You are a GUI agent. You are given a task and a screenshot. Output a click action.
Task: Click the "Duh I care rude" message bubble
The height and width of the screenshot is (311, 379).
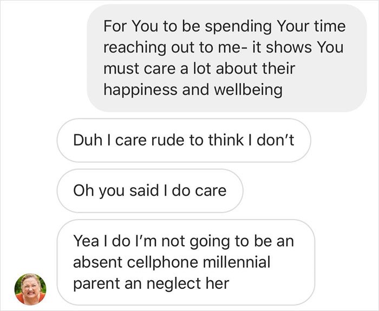tap(184, 140)
